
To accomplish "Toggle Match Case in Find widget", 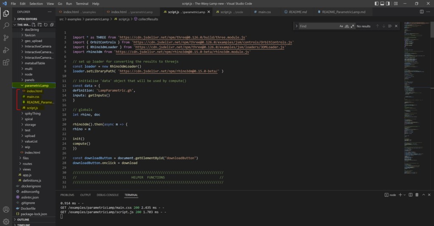I will tap(341, 26).
